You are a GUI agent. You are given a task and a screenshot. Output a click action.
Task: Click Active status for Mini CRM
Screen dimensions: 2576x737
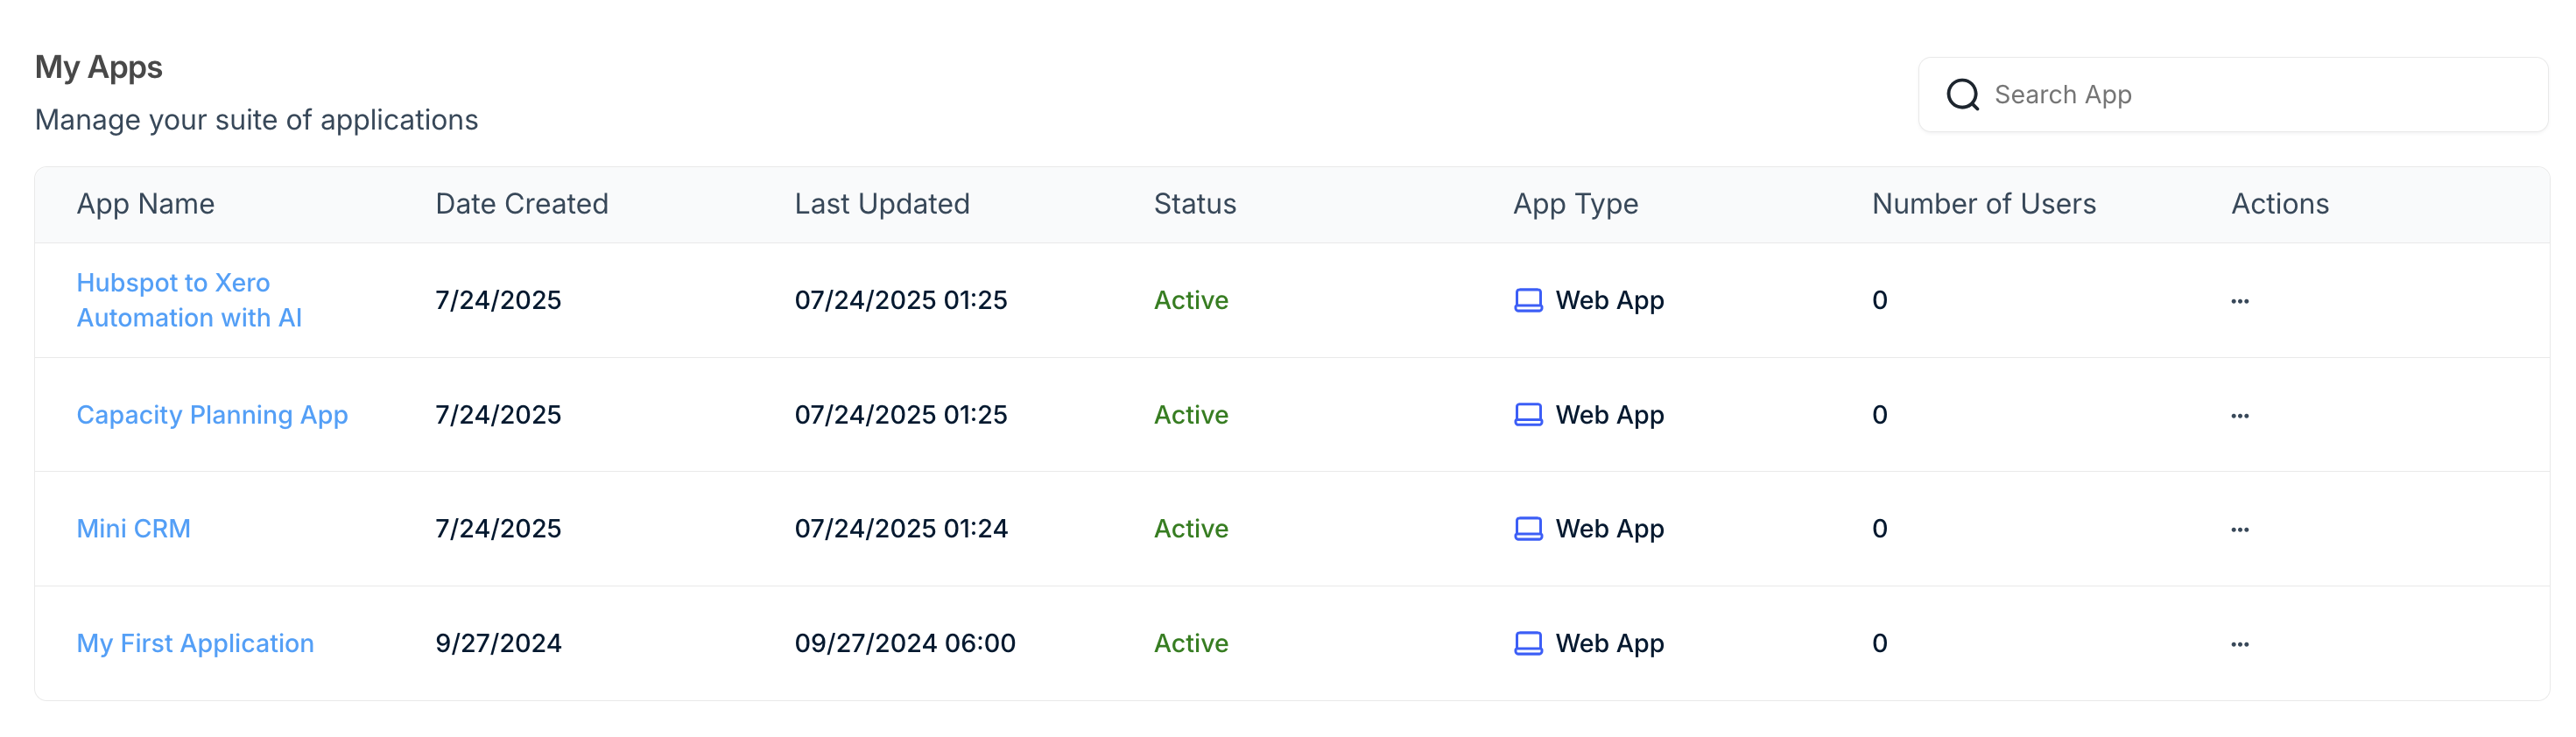(1191, 529)
